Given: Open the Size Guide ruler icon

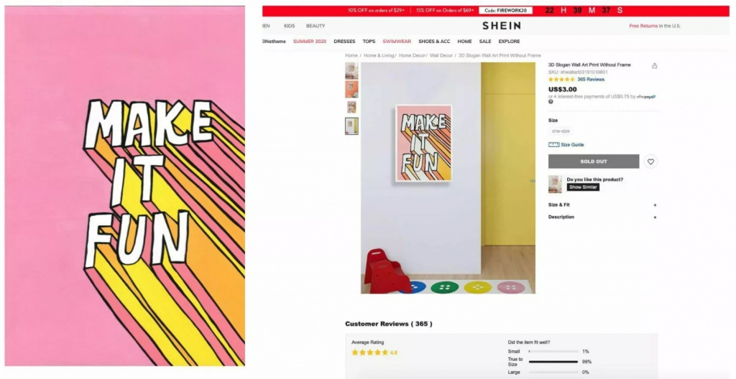Looking at the screenshot, I should (x=554, y=145).
